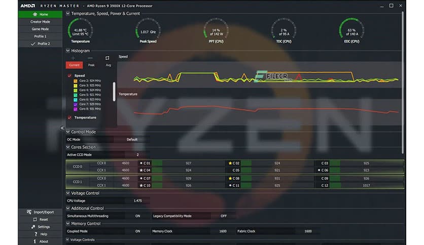Image resolution: width=424 pixels, height=245 pixels.
Task: Toggle the Temperature checkbox
Action: click(x=69, y=117)
